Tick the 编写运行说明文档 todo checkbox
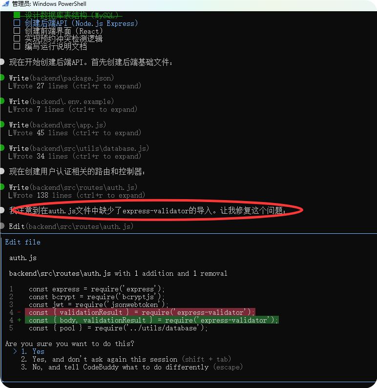Image resolution: width=377 pixels, height=388 pixels. click(17, 46)
